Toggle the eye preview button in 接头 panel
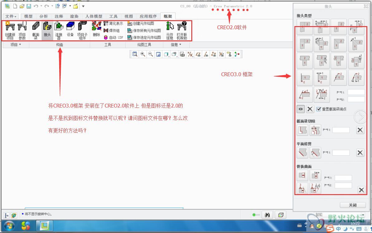Viewport: 372px width, 233px height. tap(301, 109)
